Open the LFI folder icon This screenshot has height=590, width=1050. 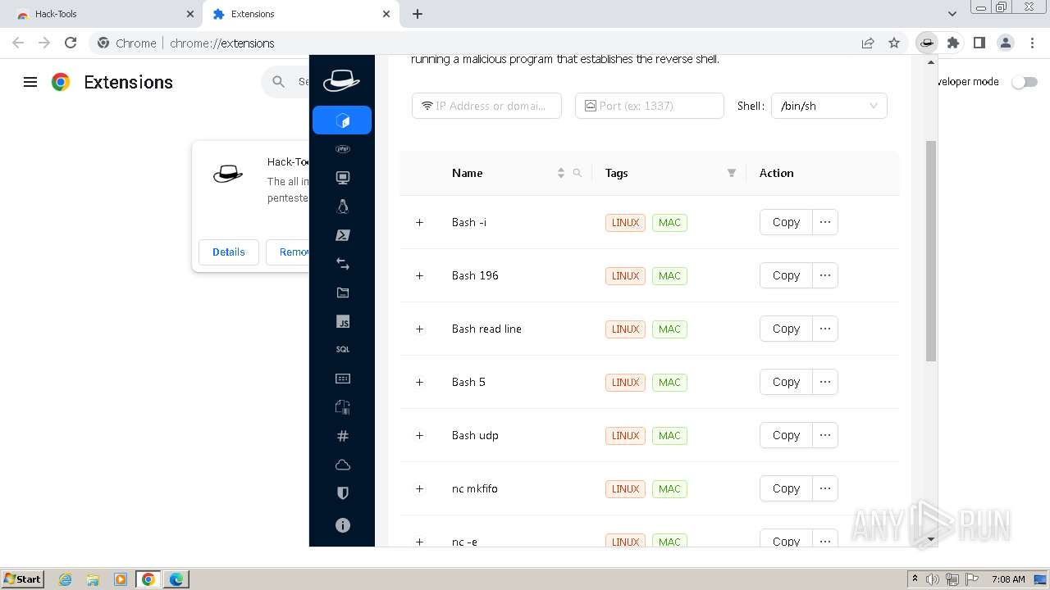[343, 293]
